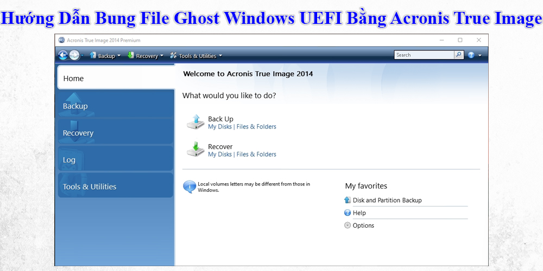
Task: Click the magnifier search button
Action: [459, 55]
